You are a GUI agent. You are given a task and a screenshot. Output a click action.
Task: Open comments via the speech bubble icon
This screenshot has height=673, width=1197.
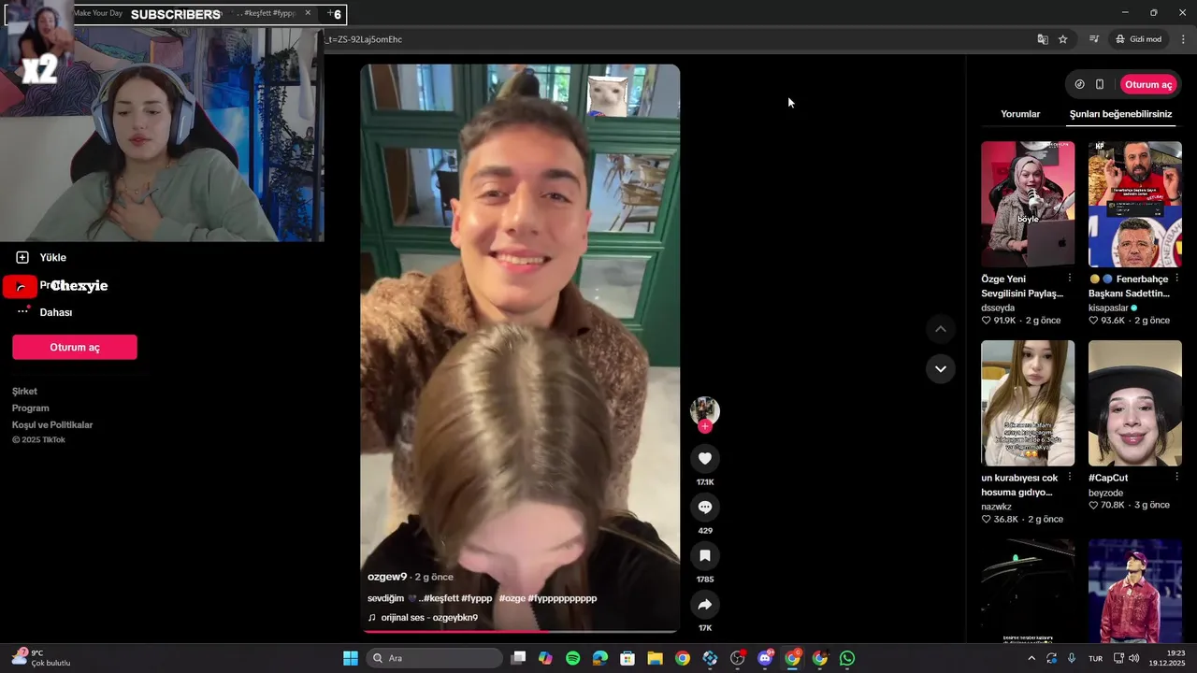coord(705,507)
